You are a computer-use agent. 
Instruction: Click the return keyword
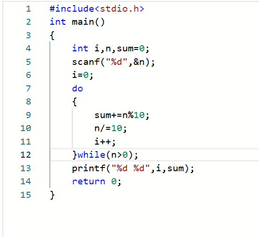click(89, 181)
